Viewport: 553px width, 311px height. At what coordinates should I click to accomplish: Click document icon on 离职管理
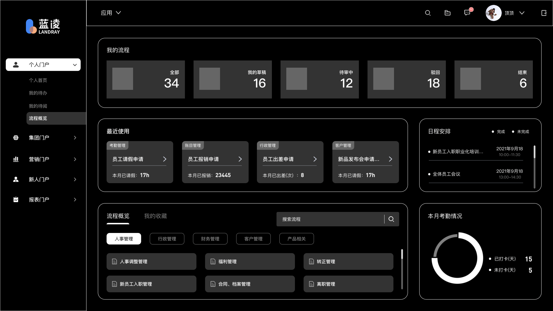(x=311, y=284)
